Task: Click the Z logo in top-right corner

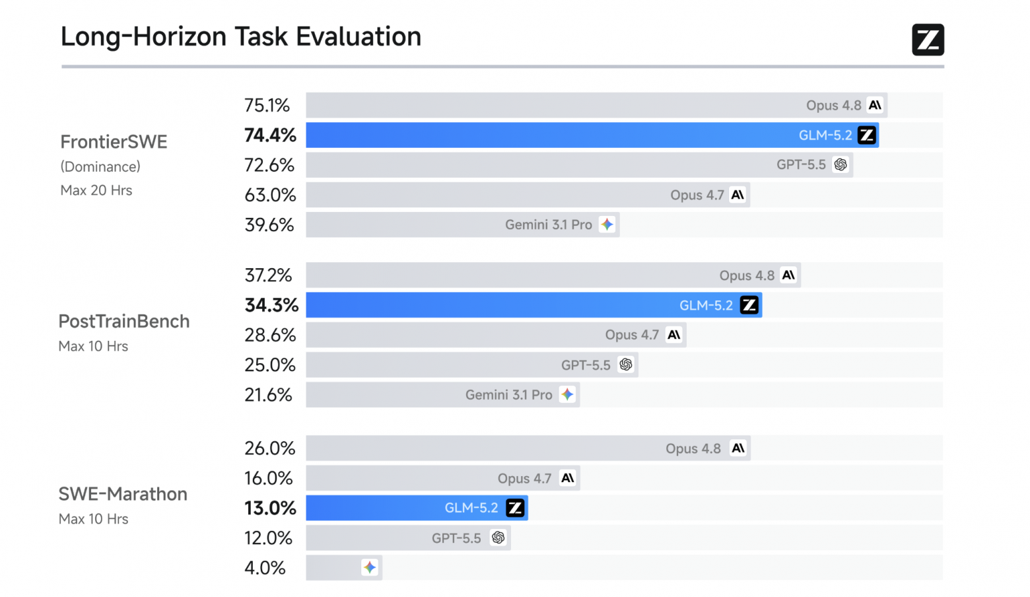Action: coord(928,40)
